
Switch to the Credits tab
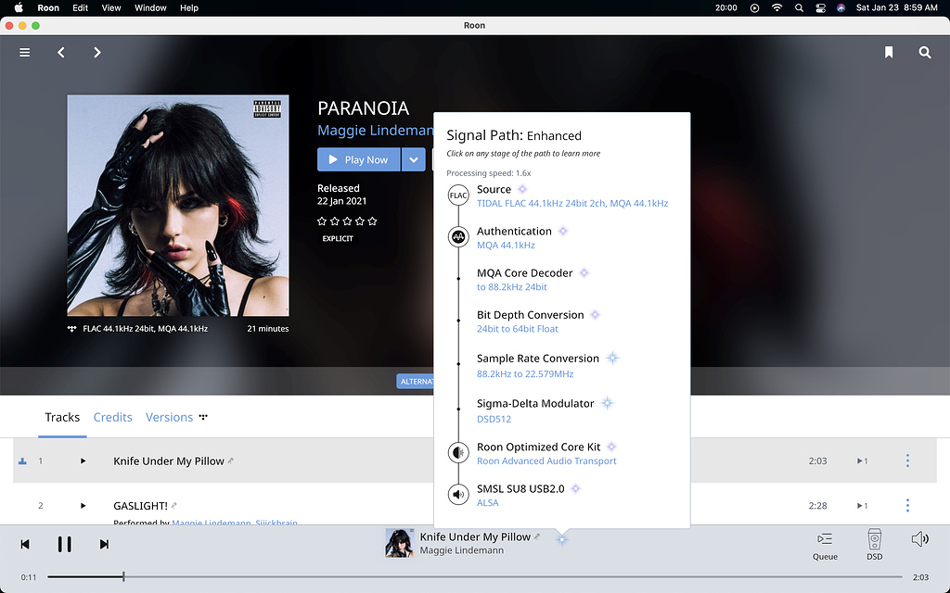pyautogui.click(x=112, y=417)
